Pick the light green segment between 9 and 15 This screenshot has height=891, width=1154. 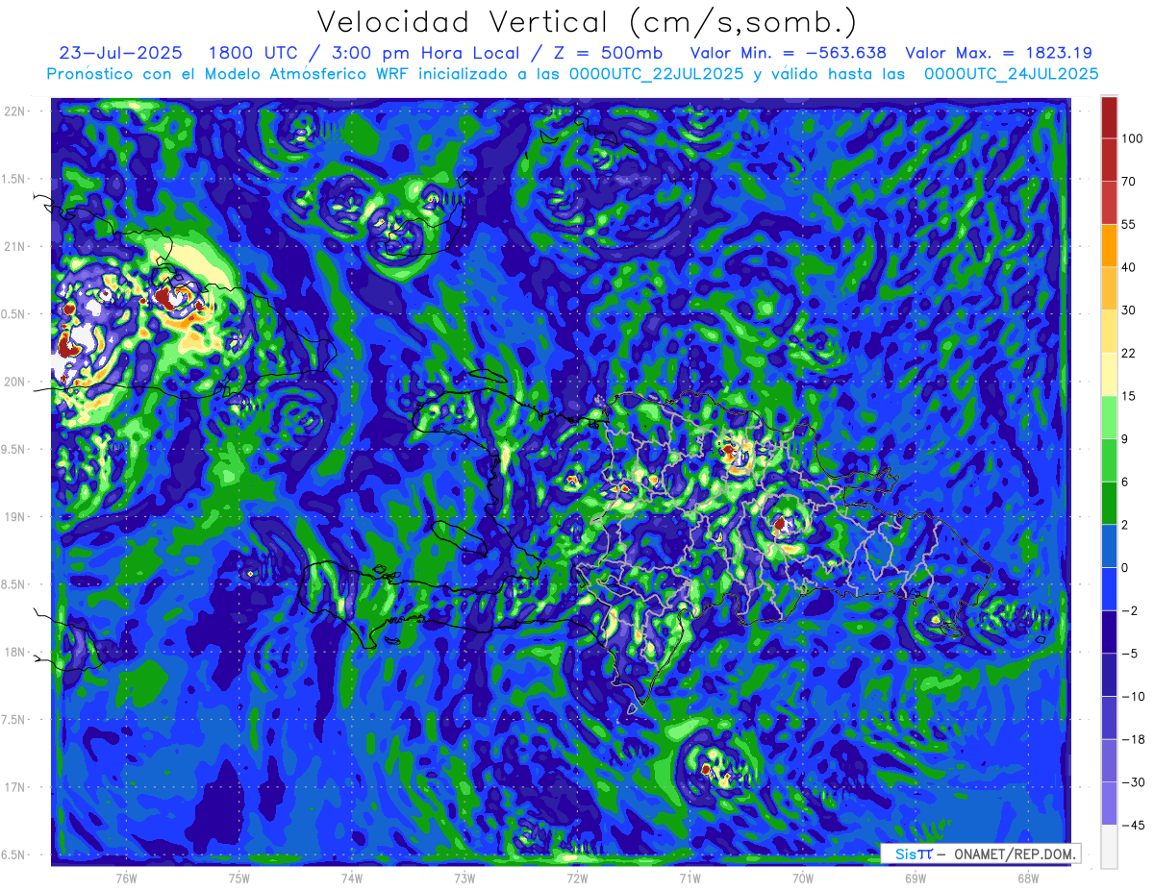click(x=1109, y=416)
